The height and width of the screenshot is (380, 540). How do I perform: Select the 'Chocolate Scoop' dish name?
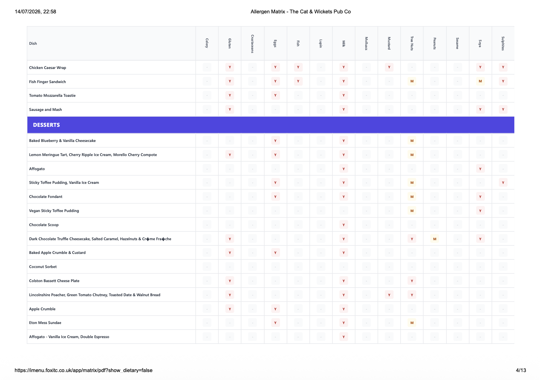(x=44, y=225)
